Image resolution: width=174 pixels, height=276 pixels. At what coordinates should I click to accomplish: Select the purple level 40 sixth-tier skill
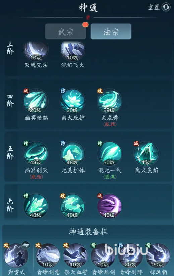tap(109, 206)
